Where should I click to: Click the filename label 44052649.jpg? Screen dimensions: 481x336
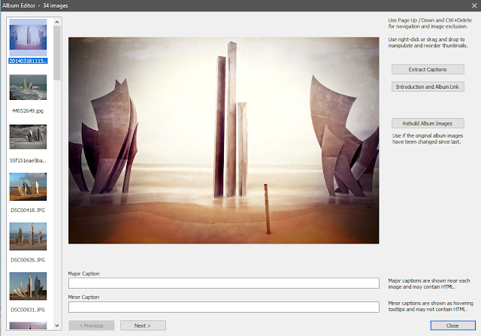(28, 110)
